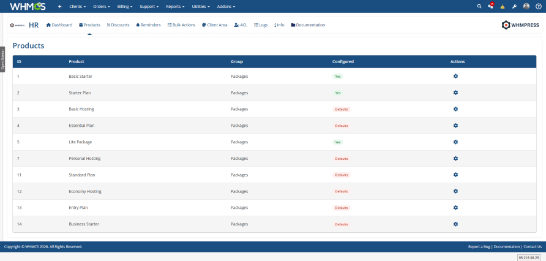The width and height of the screenshot is (546, 261).
Task: Expand the Support dropdown menu
Action: pyautogui.click(x=149, y=6)
